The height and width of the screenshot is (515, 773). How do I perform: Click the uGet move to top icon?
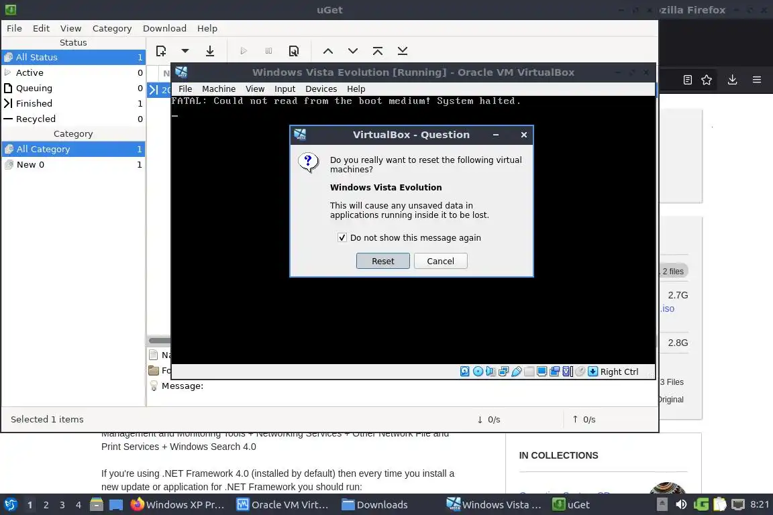pyautogui.click(x=378, y=51)
